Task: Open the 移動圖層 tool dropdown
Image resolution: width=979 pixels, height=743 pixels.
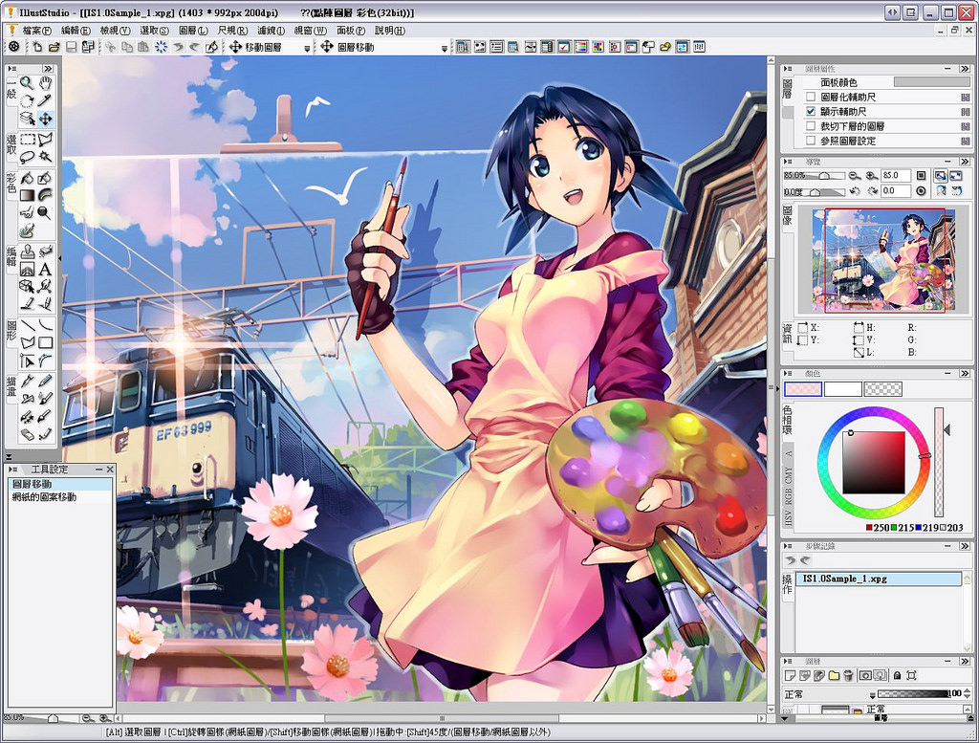Action: (307, 48)
